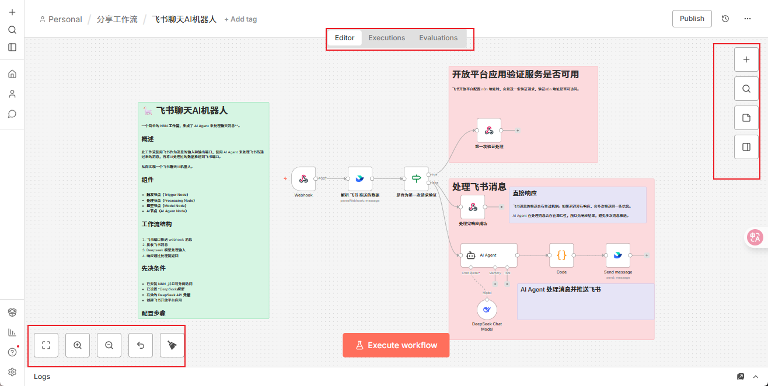Click the DeepSeek Chat Model node

tap(487, 310)
